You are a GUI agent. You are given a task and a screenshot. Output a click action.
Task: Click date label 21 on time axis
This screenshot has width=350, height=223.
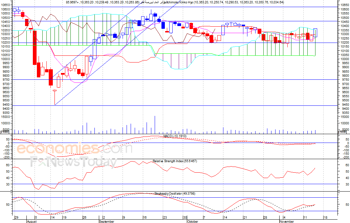coord(245,218)
